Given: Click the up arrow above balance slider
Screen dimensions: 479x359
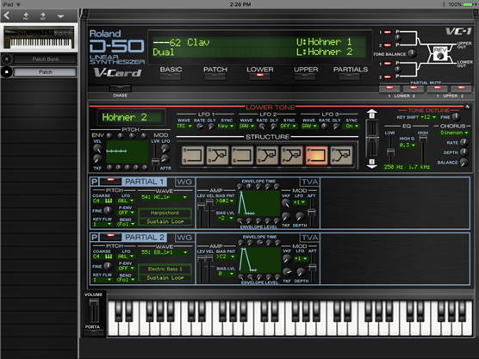Looking at the screenshot, I should [371, 114].
